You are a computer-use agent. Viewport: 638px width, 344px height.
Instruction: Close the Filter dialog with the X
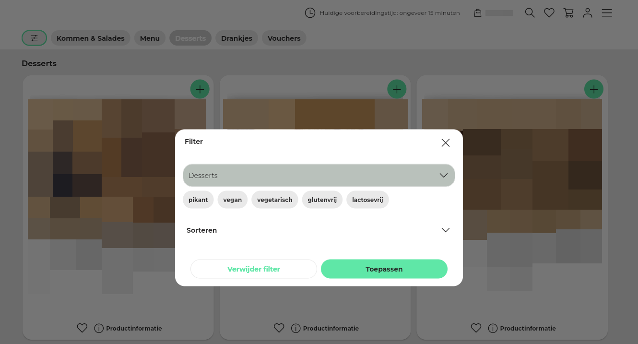click(x=445, y=142)
